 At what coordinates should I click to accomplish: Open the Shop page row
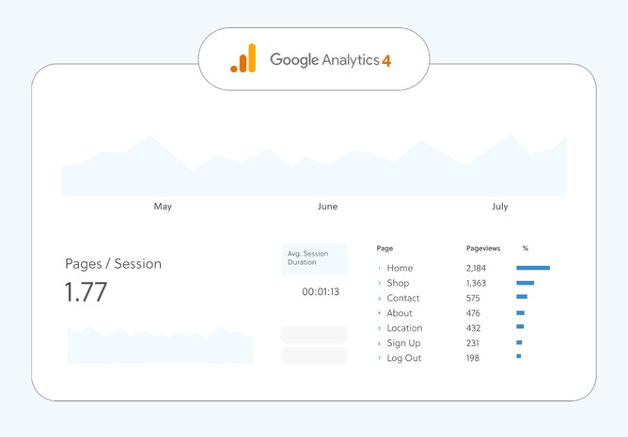click(398, 283)
